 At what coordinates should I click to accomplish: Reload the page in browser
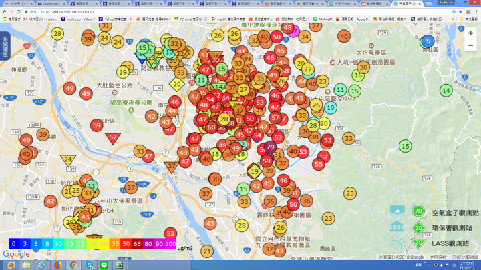[19, 11]
